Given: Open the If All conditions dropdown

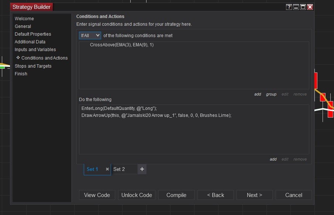Looking at the screenshot, I should 90,35.
